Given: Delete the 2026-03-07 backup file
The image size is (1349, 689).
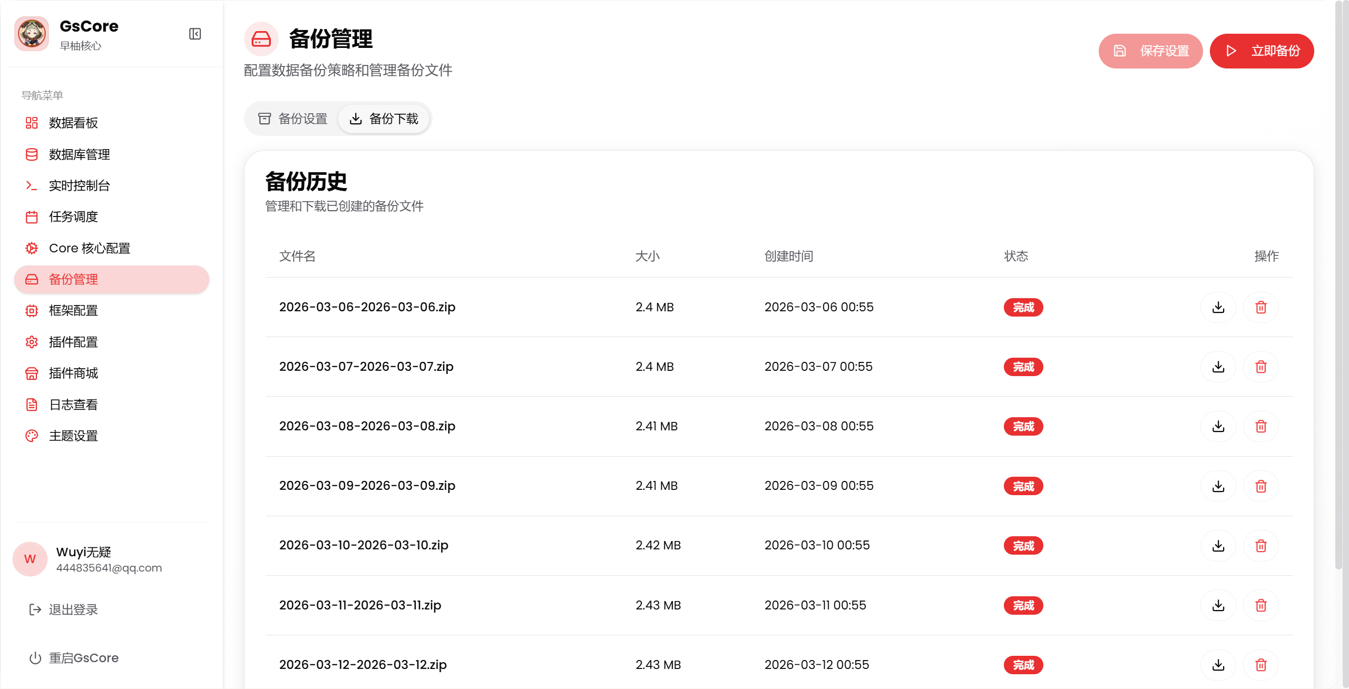Looking at the screenshot, I should [1260, 367].
